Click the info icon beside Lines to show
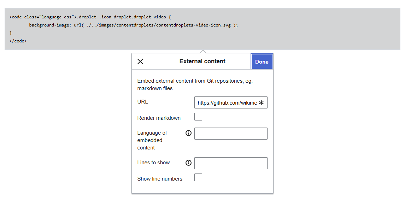 188,163
